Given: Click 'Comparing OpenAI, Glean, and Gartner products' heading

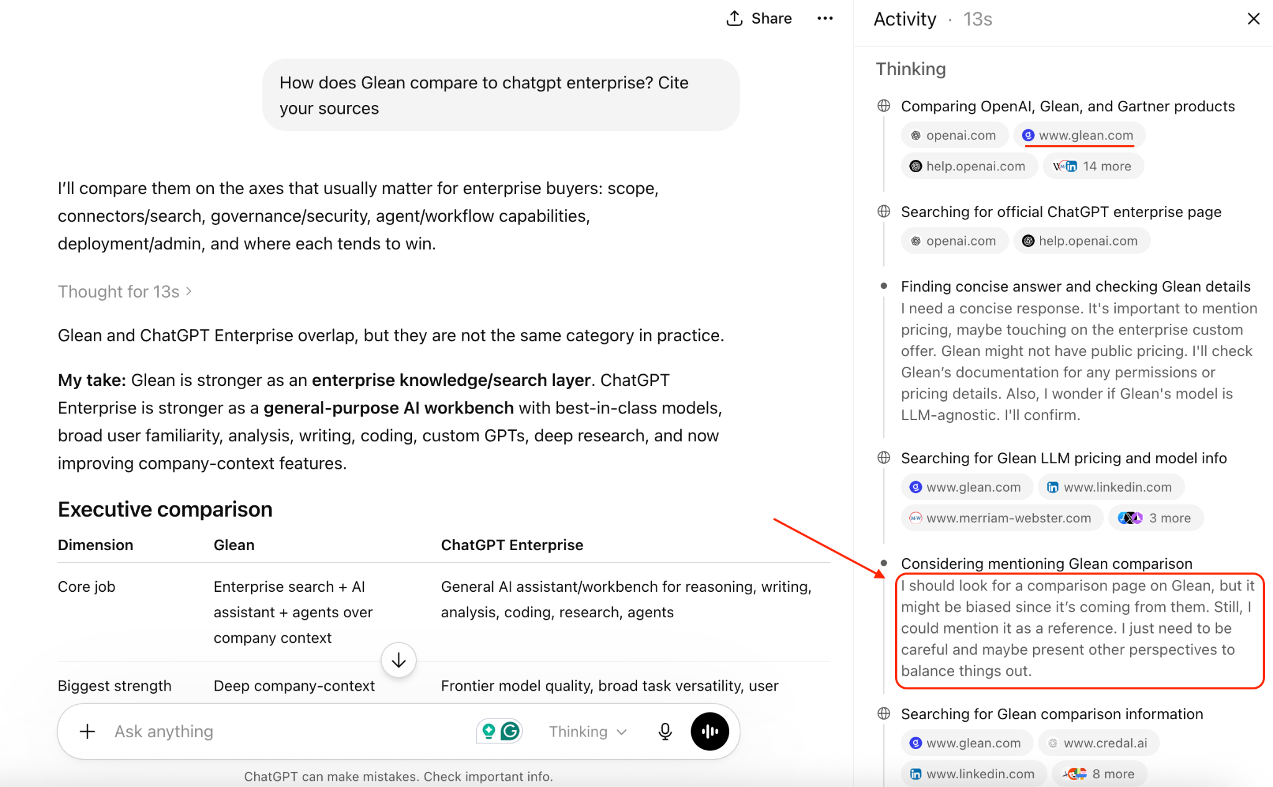Looking at the screenshot, I should [x=1067, y=106].
